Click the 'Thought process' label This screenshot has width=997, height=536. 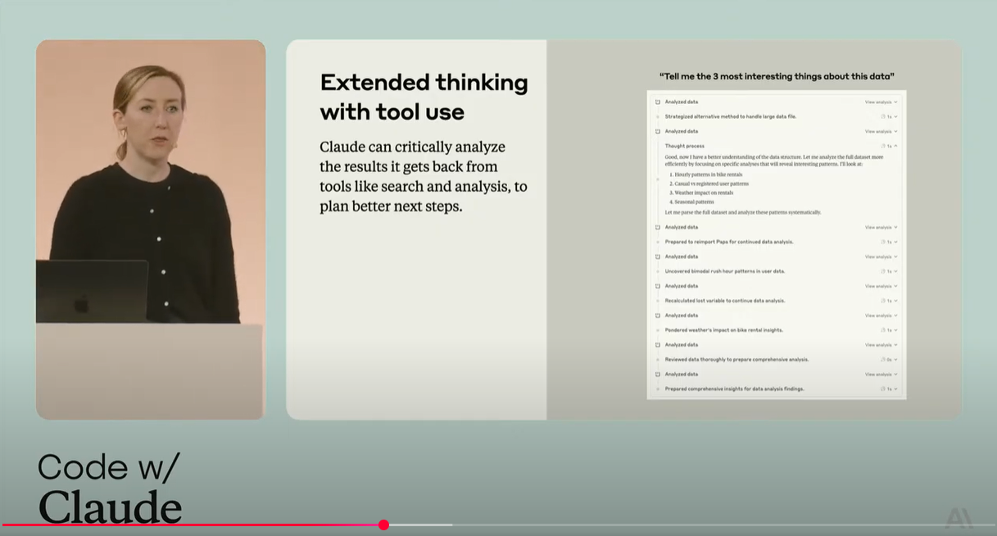(684, 146)
